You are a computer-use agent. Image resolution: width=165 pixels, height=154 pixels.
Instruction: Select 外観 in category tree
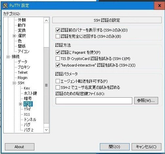coord(22,20)
